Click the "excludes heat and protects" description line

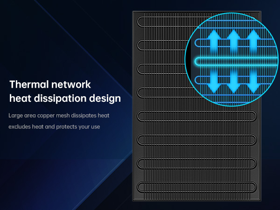pyautogui.click(x=54, y=127)
